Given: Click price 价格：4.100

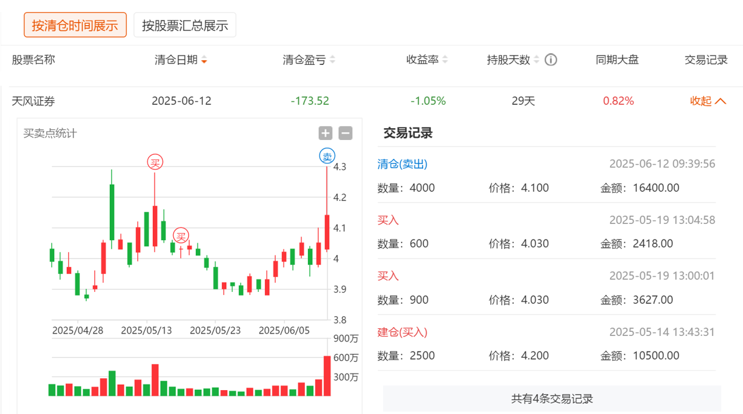Looking at the screenshot, I should click(x=519, y=188).
